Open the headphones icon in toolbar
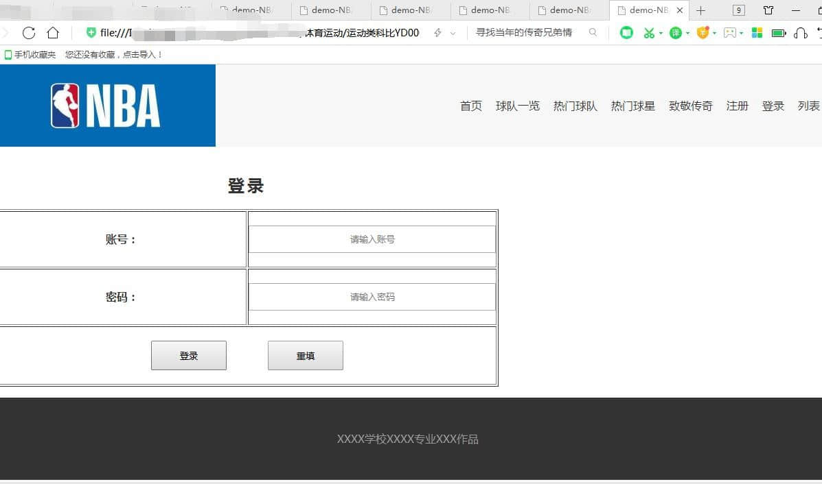The width and height of the screenshot is (822, 484). coord(800,33)
